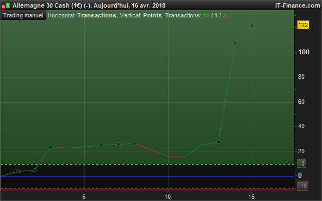Click the yellow 122 price label
This screenshot has height=201, width=322.
[303, 25]
